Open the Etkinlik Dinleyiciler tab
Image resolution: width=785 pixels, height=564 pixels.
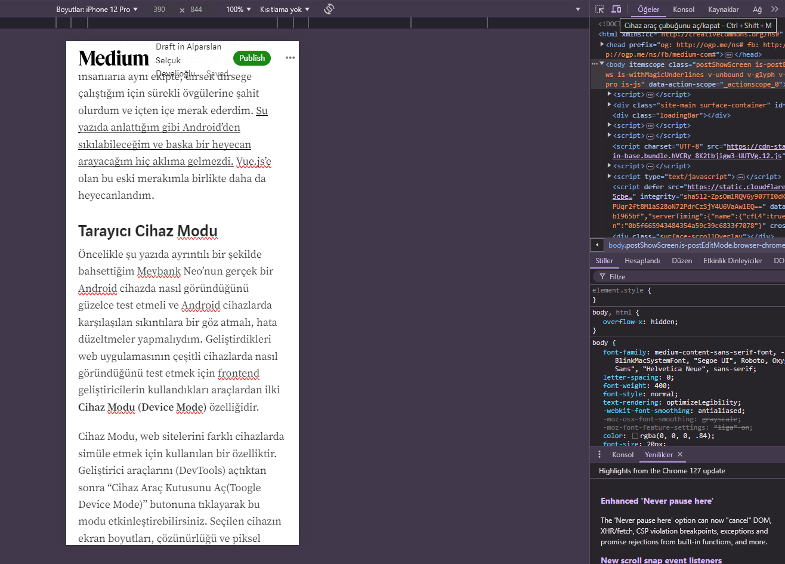(x=733, y=261)
